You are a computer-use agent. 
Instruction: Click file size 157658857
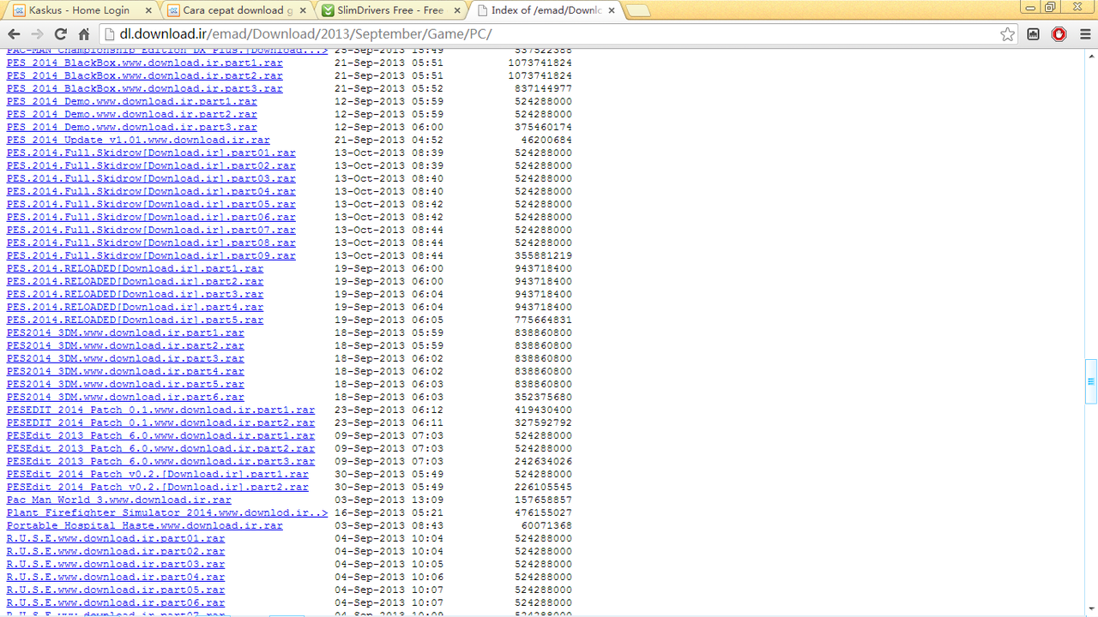click(543, 500)
